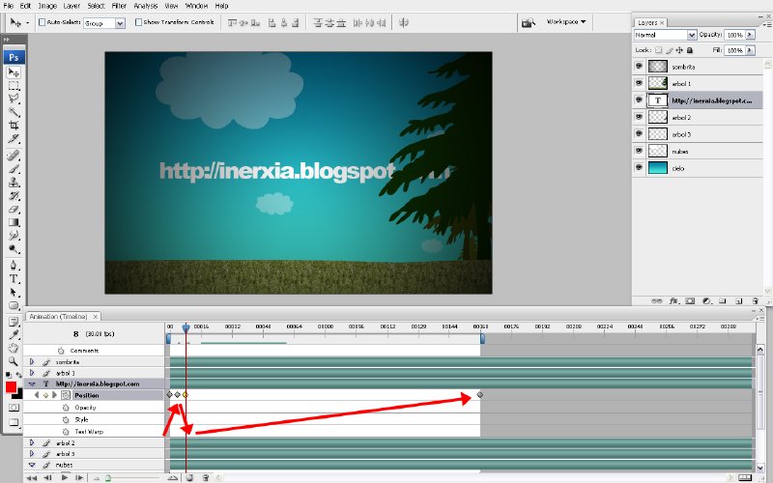Create a new group folder icon

click(723, 300)
